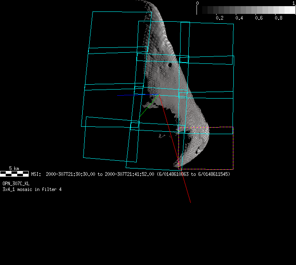Click the blue horizontal axis line
This screenshot has height=265, width=296.
131,95
